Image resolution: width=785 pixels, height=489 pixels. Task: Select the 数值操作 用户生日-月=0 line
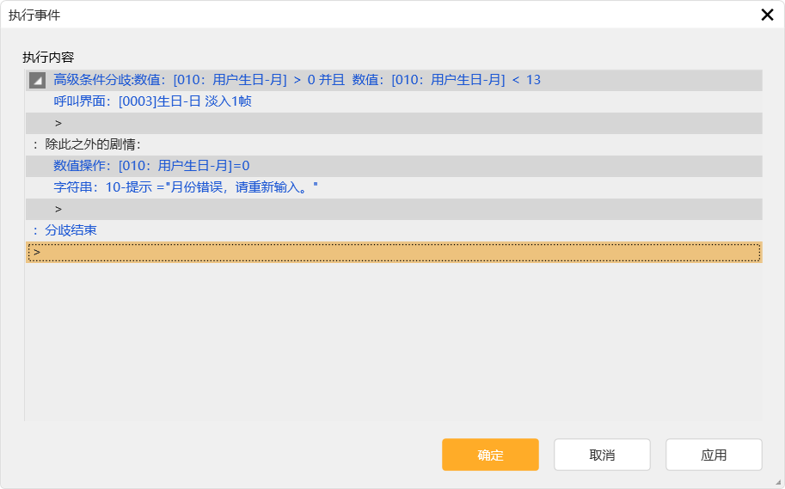coord(151,166)
